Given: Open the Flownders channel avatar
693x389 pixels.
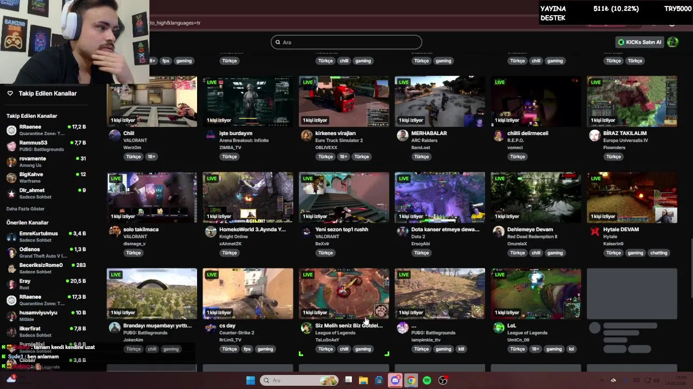Looking at the screenshot, I should pyautogui.click(x=594, y=135).
